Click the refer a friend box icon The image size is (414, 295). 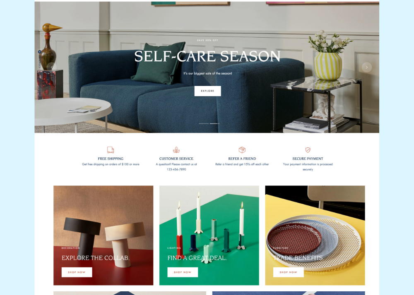coord(242,150)
